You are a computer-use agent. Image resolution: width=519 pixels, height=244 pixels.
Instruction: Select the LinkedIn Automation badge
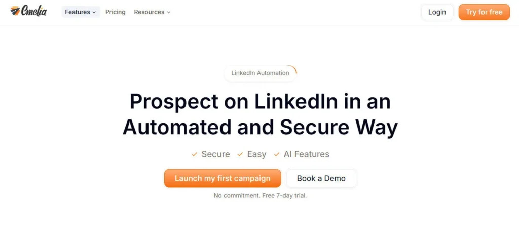[260, 73]
